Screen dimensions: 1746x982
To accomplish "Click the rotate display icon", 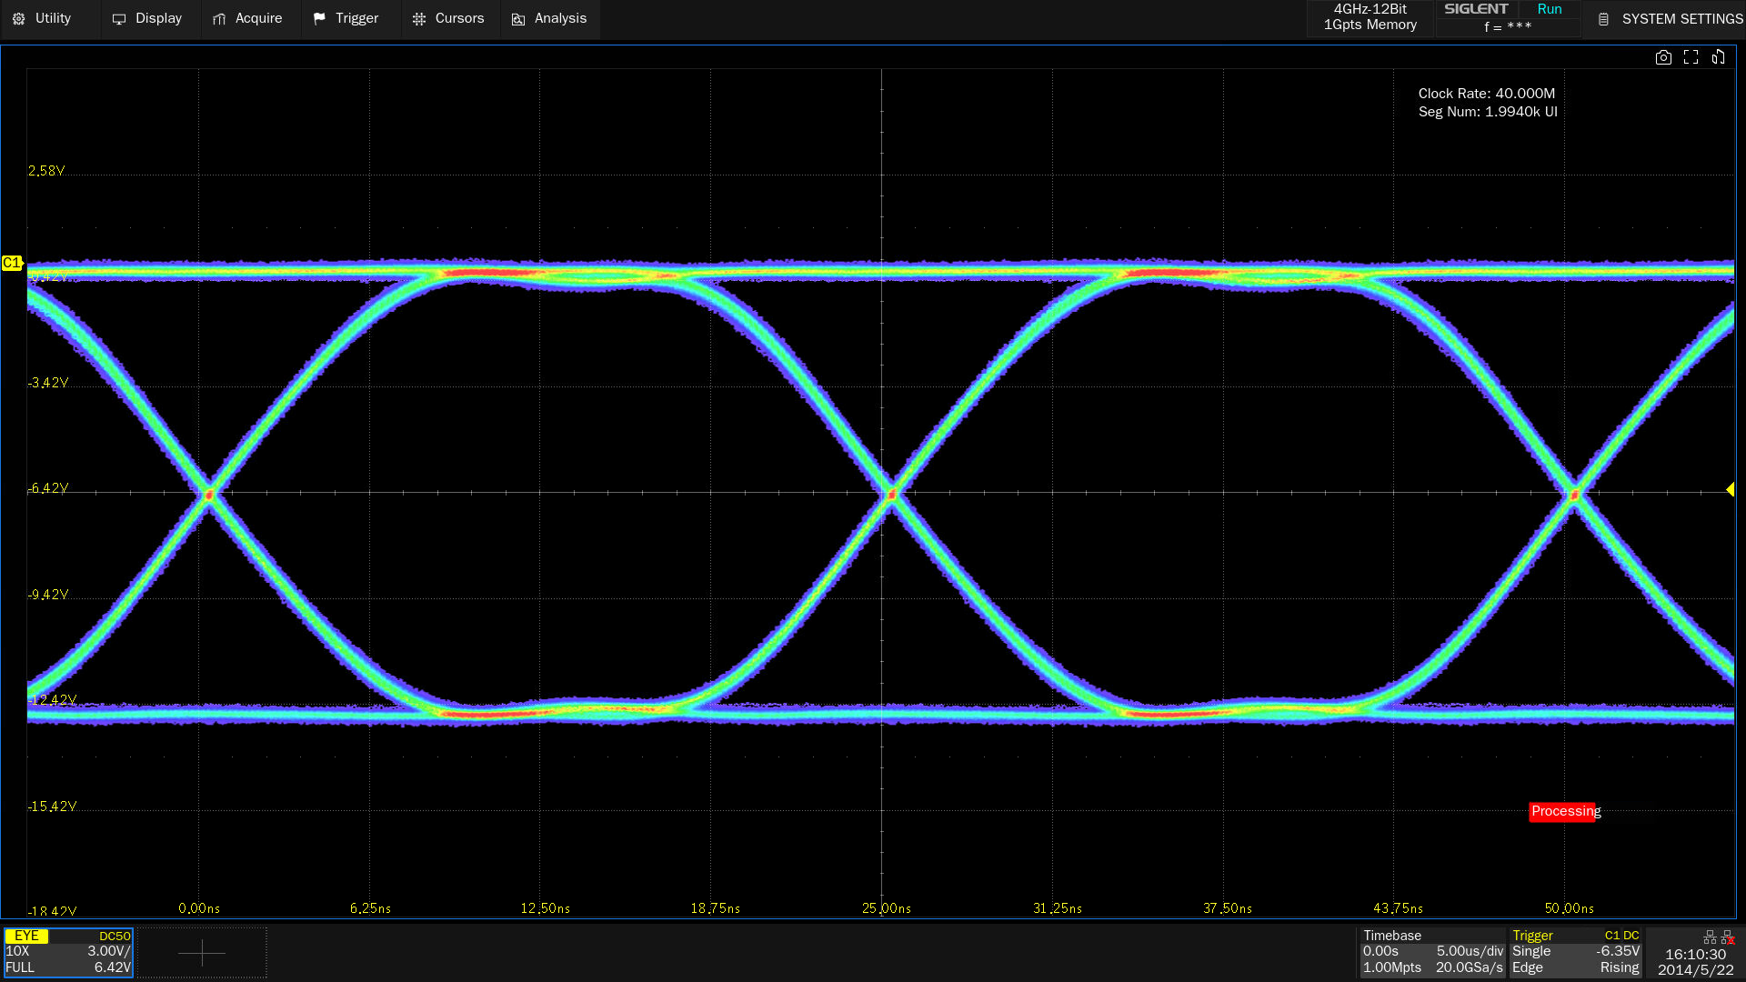I will click(x=1718, y=57).
